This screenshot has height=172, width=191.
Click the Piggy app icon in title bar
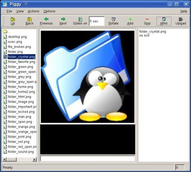coord(5,4)
